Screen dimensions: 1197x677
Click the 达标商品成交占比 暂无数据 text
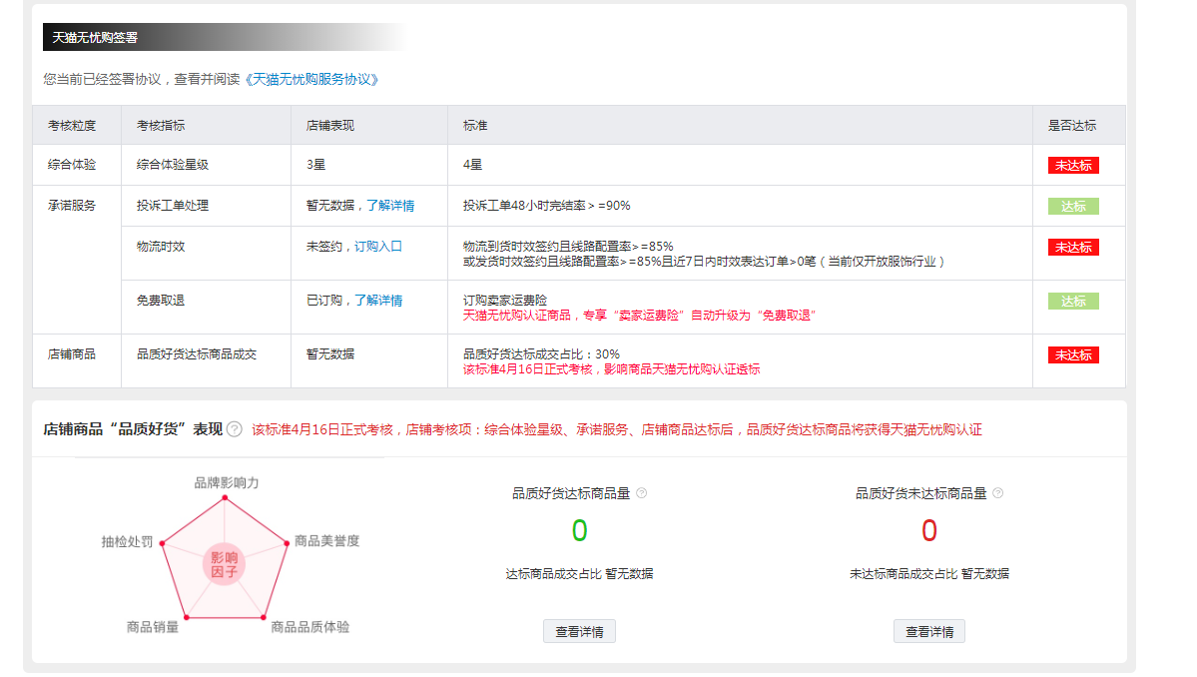click(x=579, y=574)
